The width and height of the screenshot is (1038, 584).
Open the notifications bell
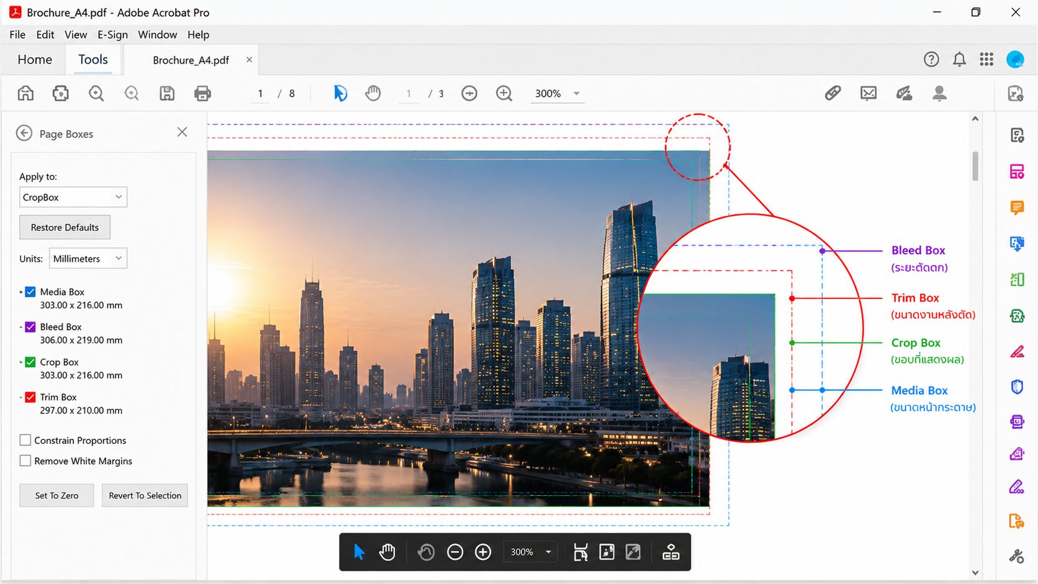click(x=959, y=60)
